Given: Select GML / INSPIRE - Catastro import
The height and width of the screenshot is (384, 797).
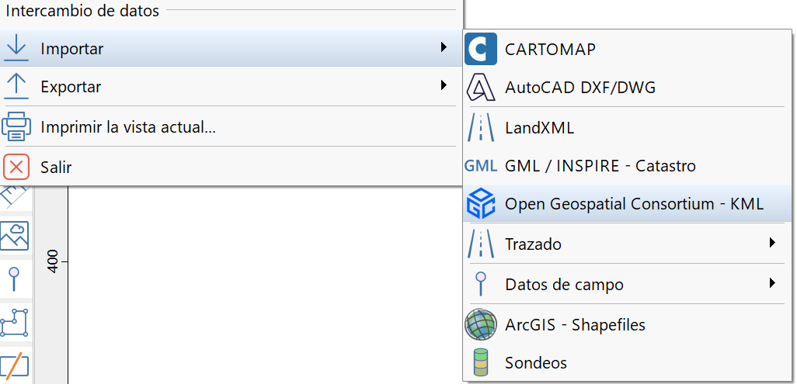Looking at the screenshot, I should click(x=628, y=165).
